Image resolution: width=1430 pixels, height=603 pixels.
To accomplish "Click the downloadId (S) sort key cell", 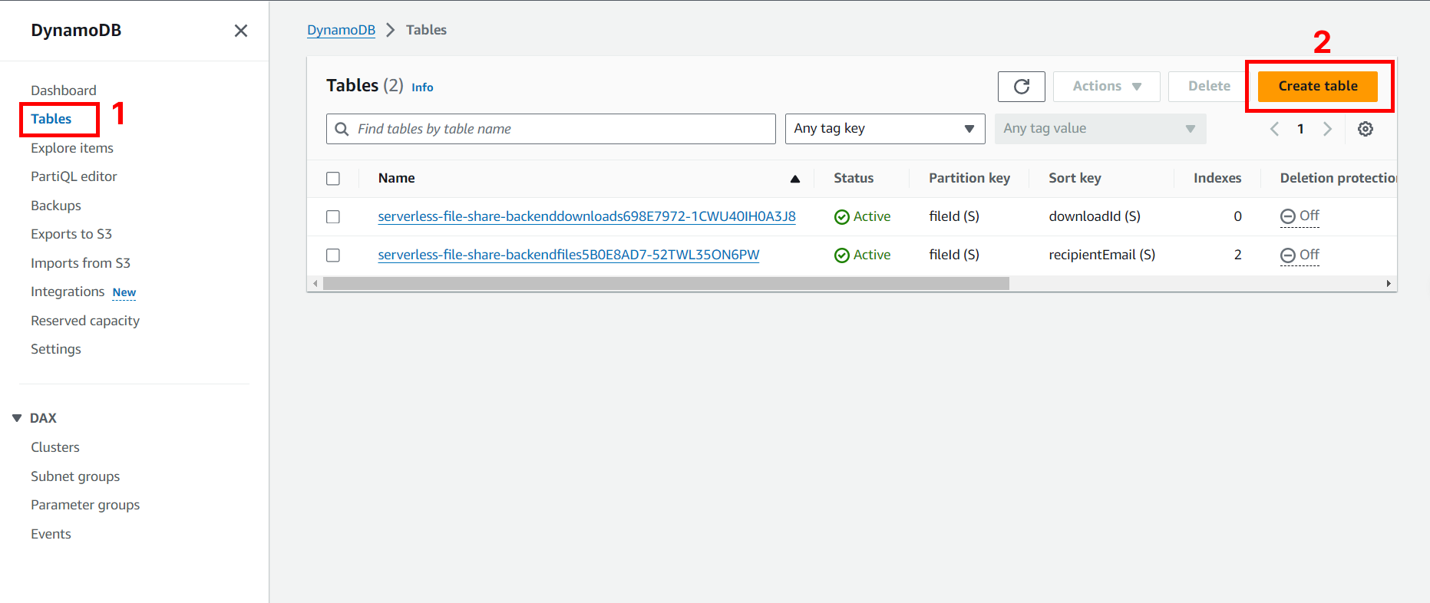I will pos(1095,216).
